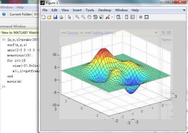The width and height of the screenshot is (188, 133).
Task: Open the Tools menu in Figure 1
Action: tap(90, 10)
